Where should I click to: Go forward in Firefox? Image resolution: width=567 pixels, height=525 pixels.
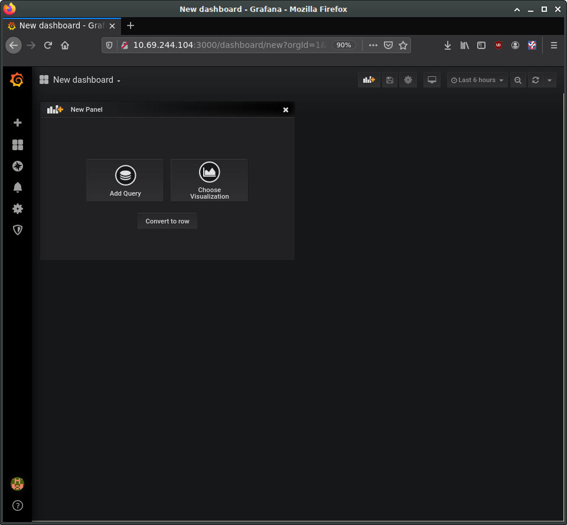(31, 46)
